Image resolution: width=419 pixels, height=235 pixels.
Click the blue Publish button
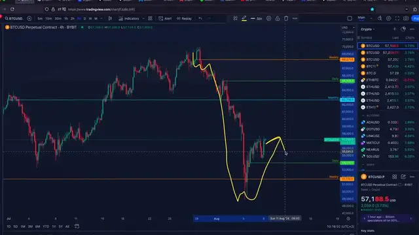[415, 18]
